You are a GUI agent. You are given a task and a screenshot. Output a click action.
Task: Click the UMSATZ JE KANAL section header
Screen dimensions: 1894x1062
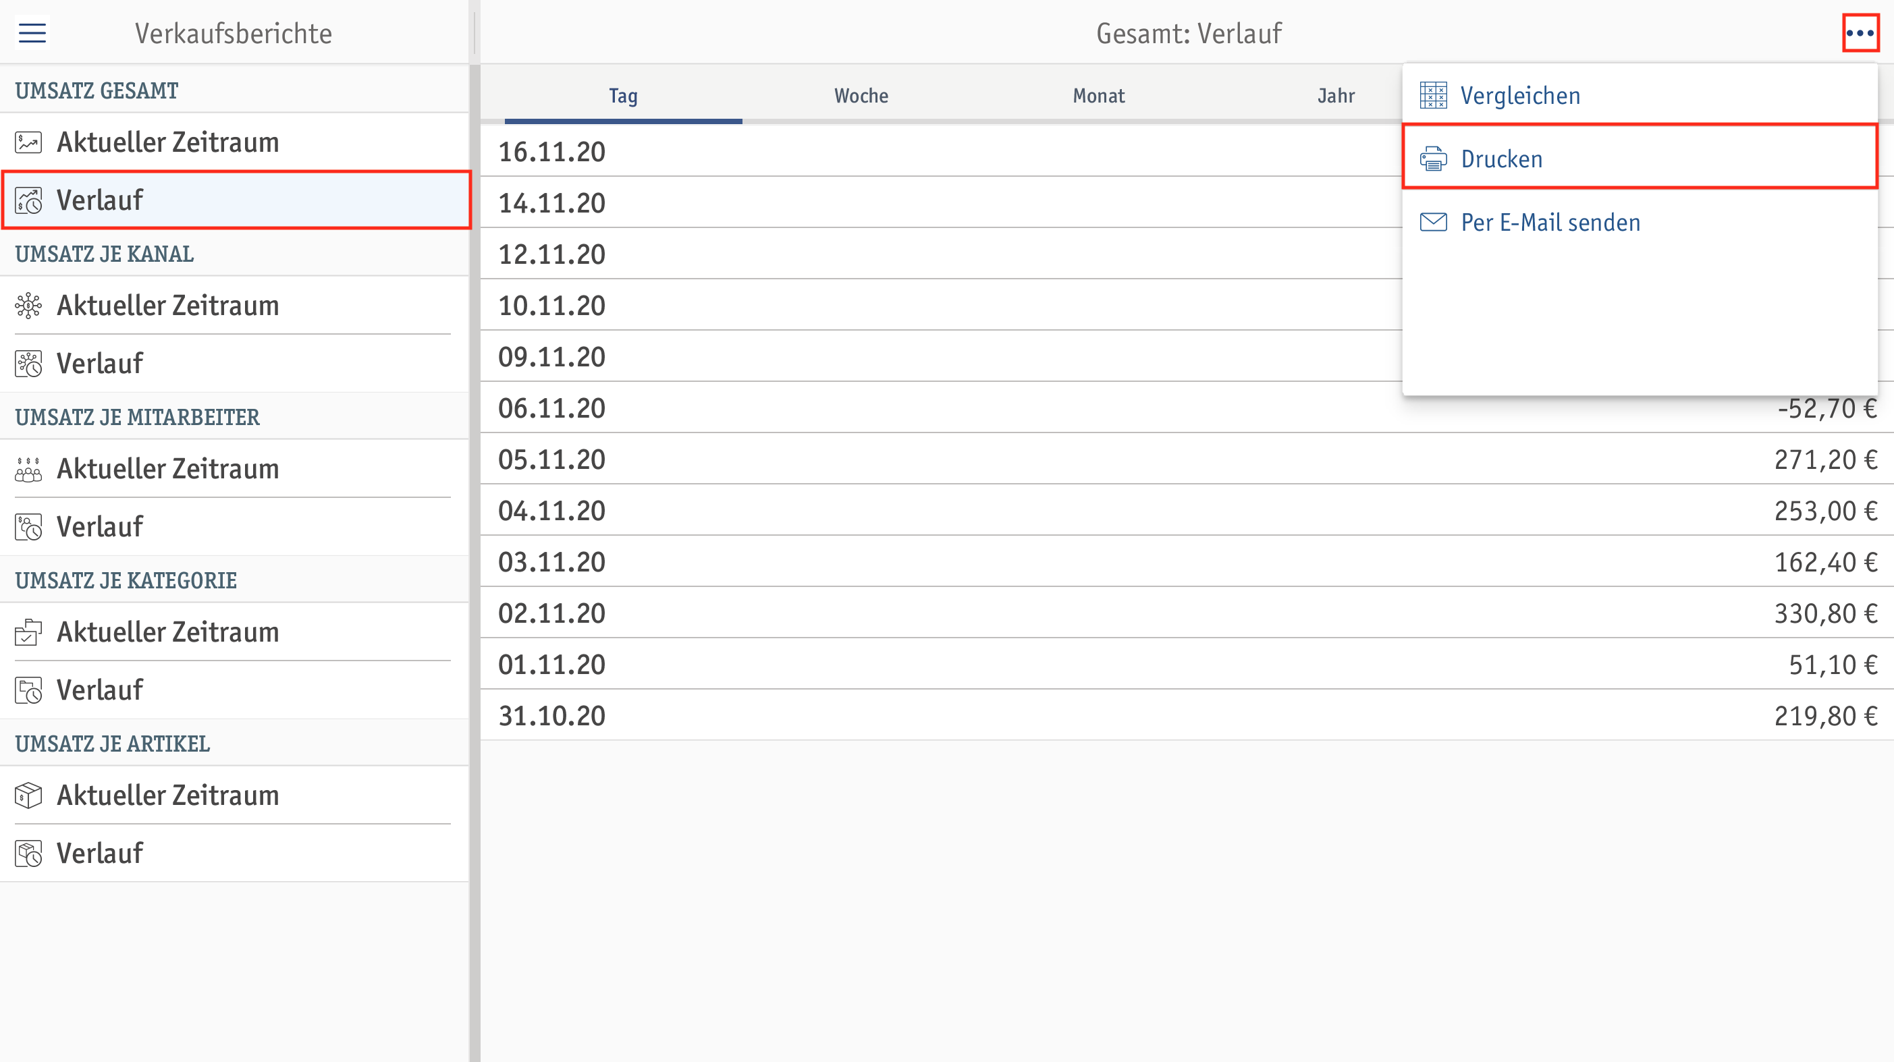point(105,254)
